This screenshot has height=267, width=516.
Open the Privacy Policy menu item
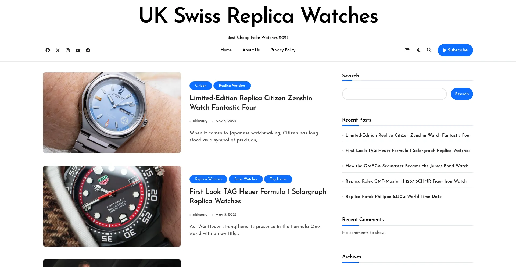tap(283, 50)
